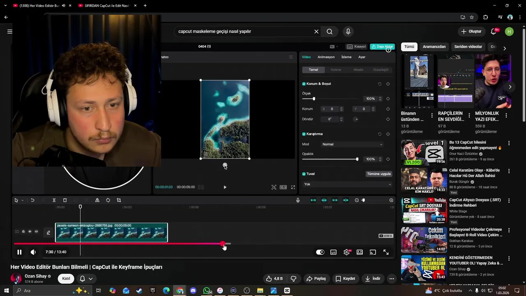The height and width of the screenshot is (296, 526).
Task: Share video using Paylaş button
Action: point(316,278)
